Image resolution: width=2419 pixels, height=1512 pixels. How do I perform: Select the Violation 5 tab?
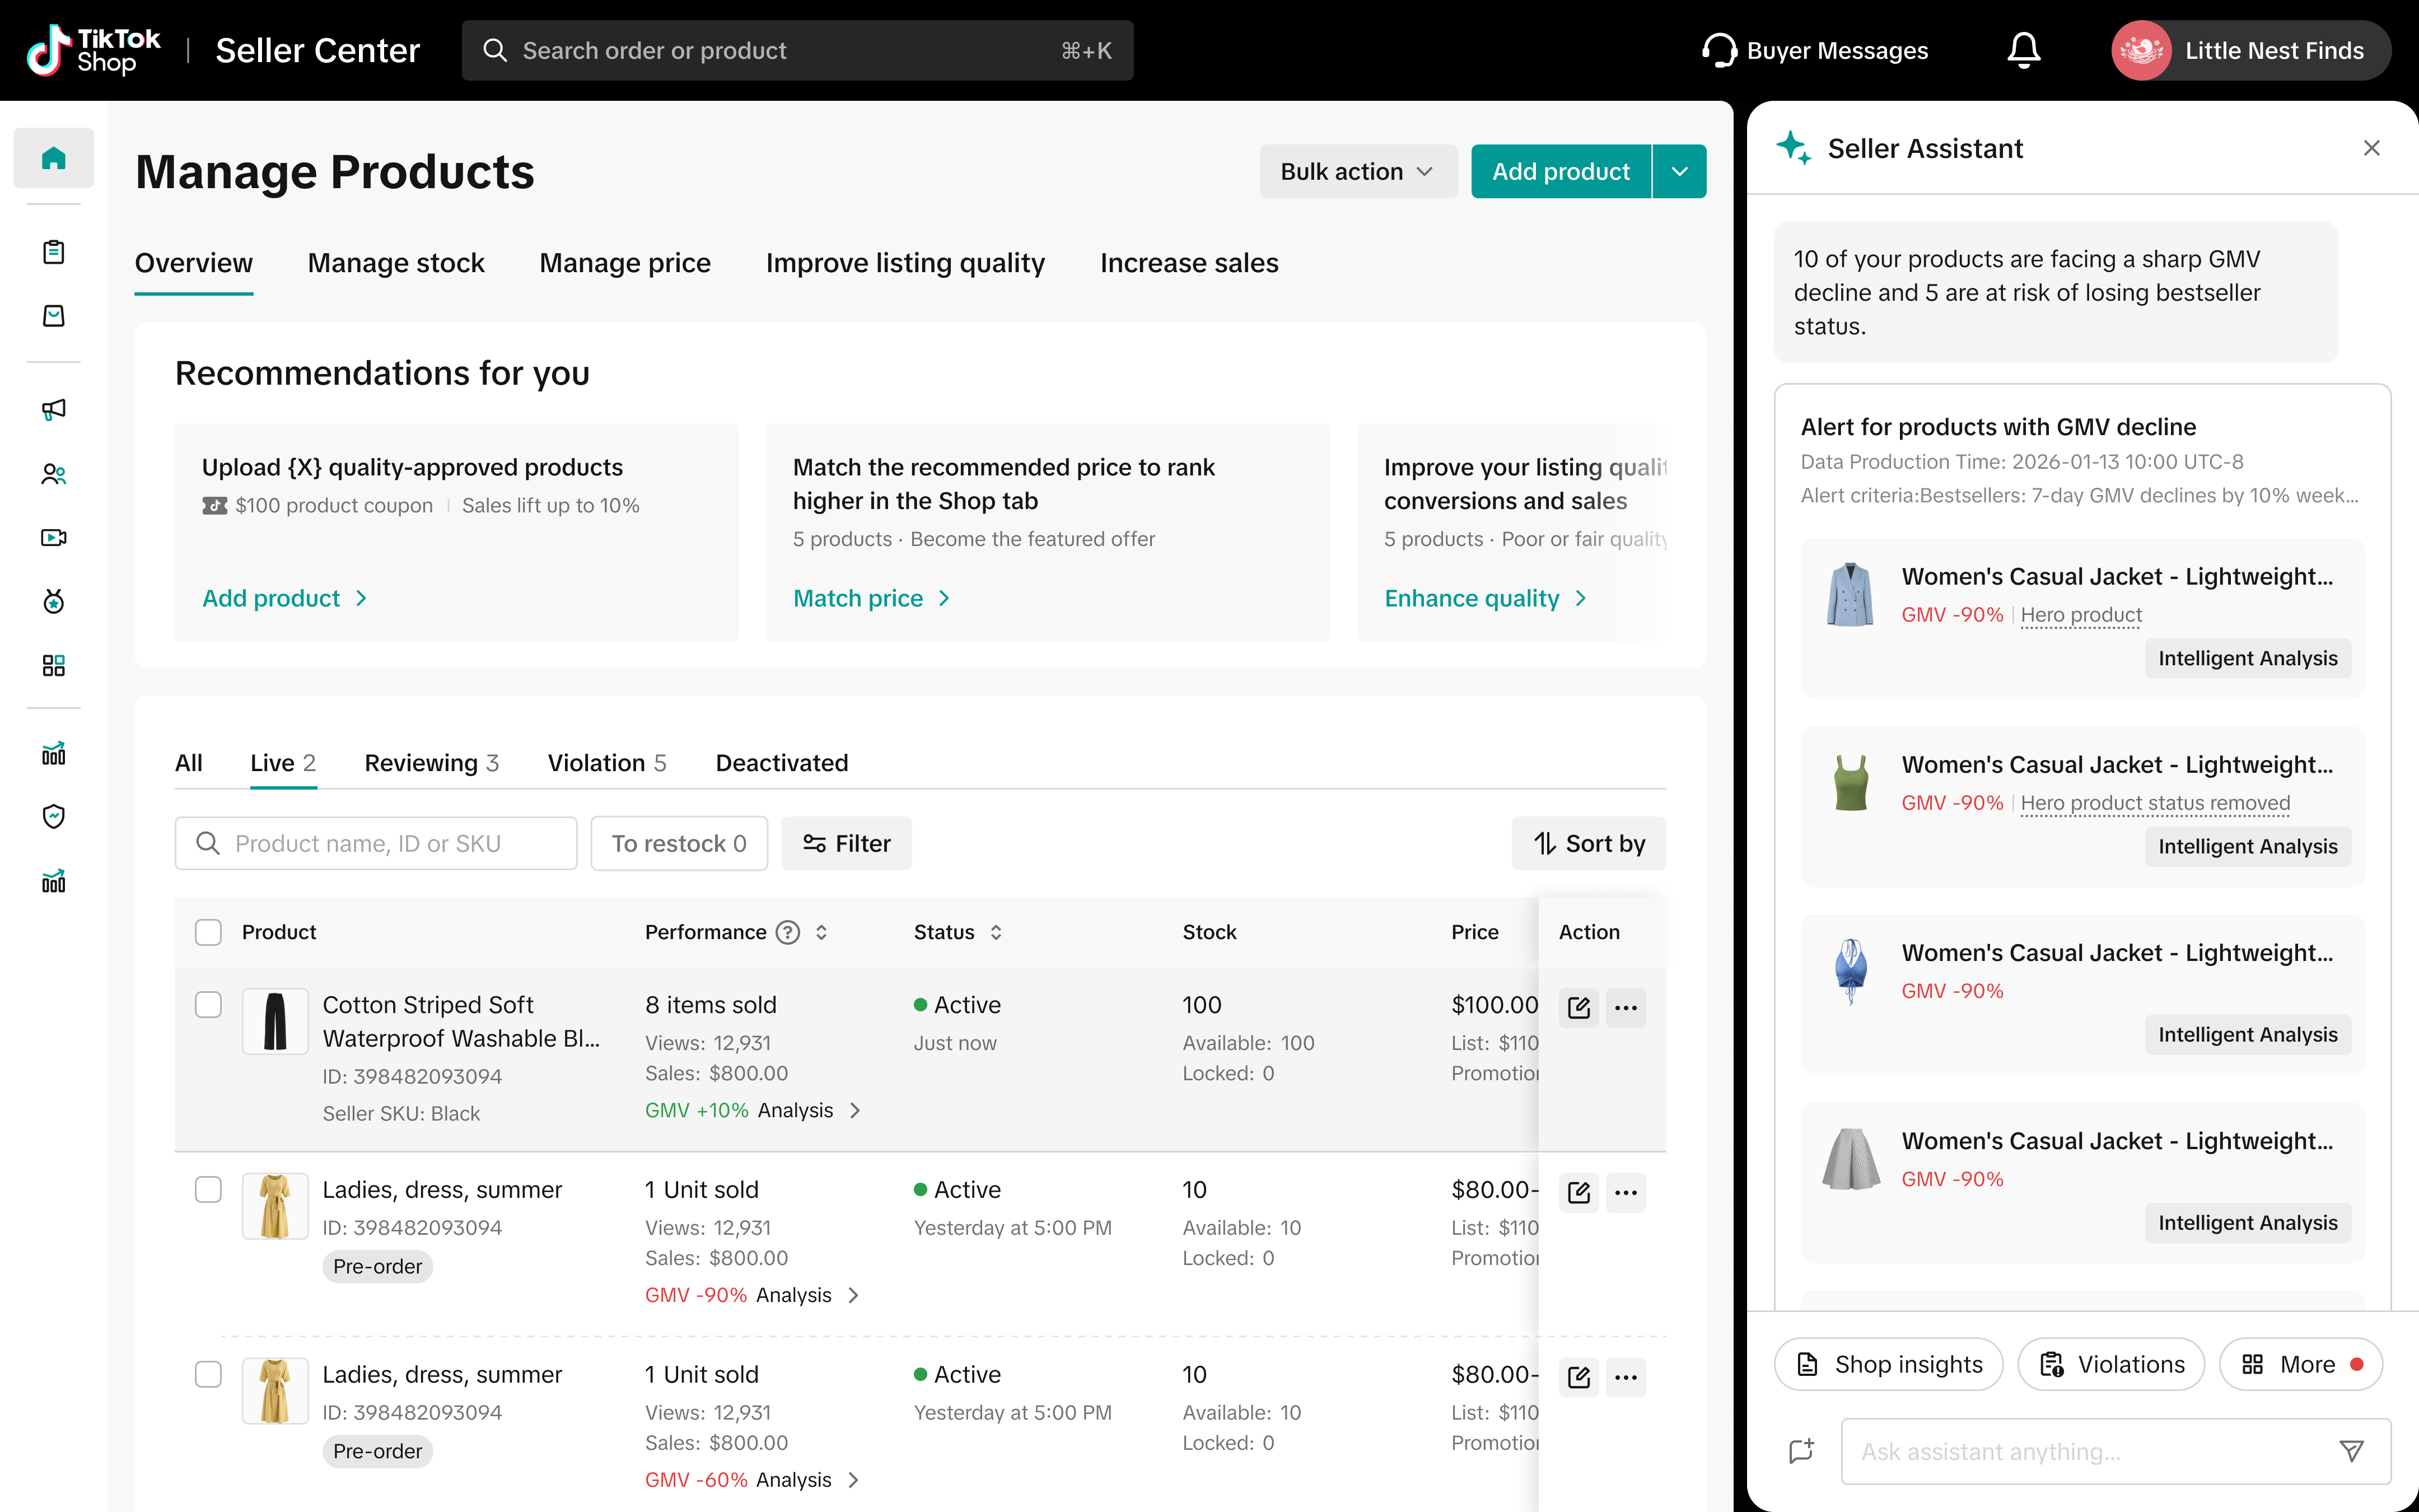606,763
